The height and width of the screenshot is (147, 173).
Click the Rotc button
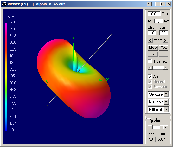[153, 54]
